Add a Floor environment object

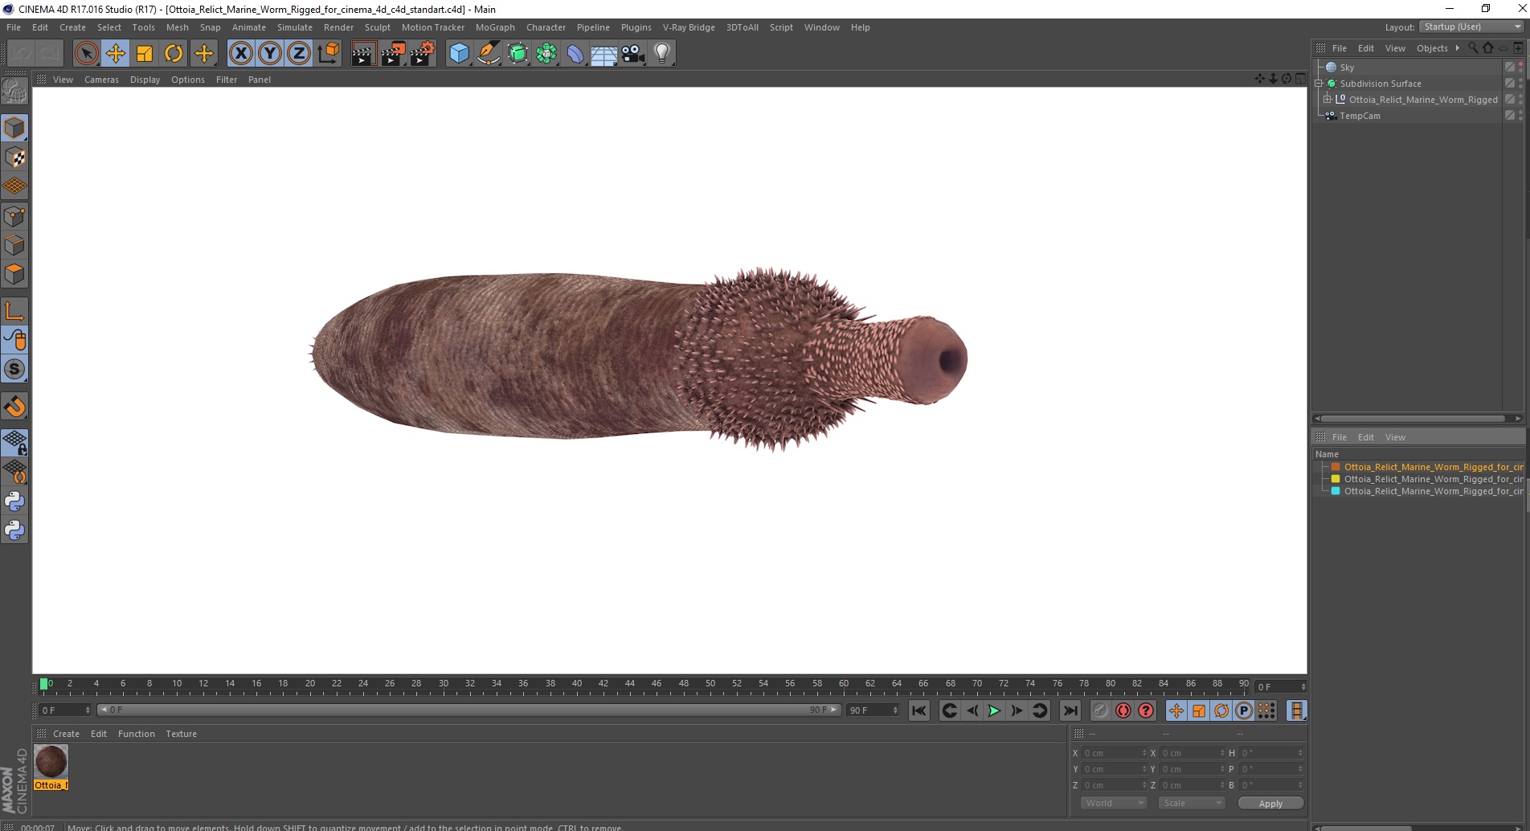pos(604,54)
